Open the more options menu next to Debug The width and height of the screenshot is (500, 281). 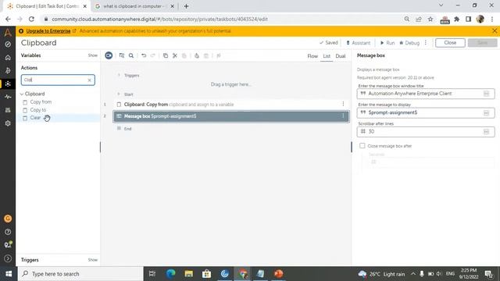point(426,43)
